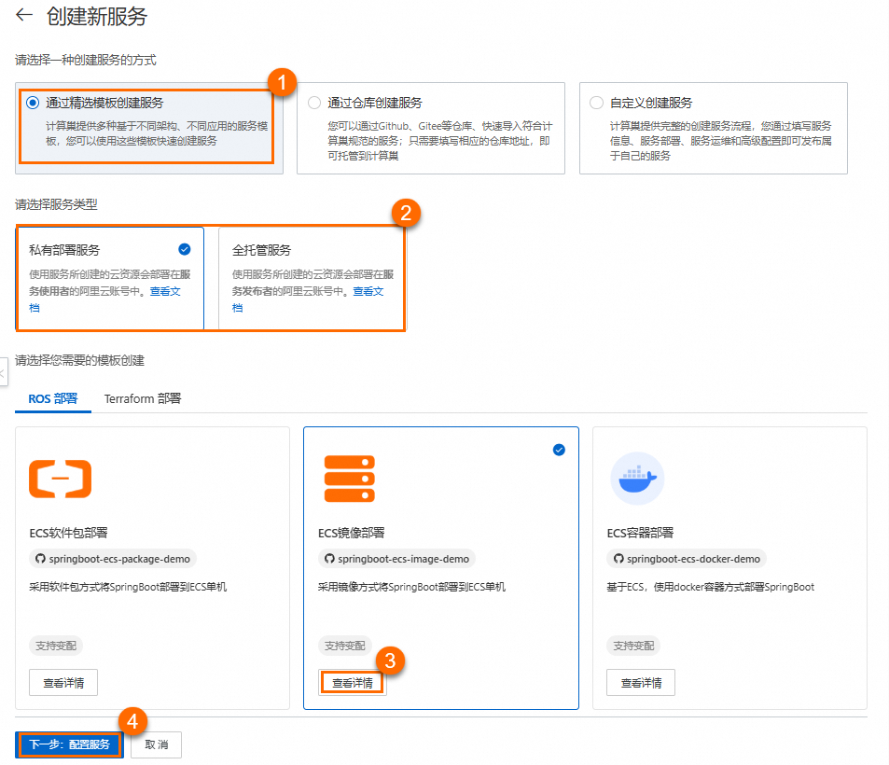Choose the 私有部署服务 service type card

pos(110,278)
